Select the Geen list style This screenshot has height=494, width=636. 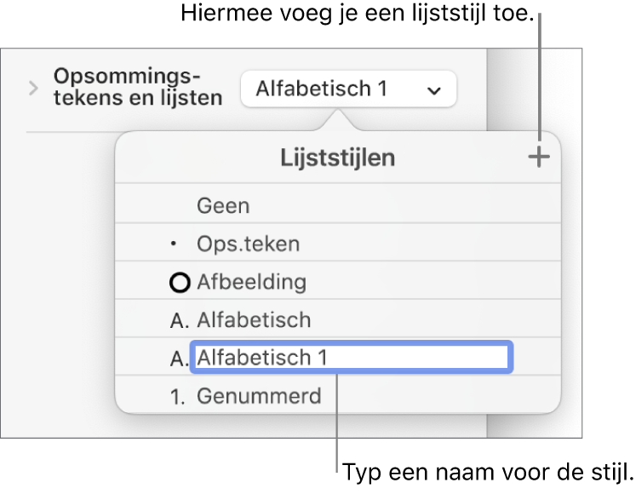click(x=224, y=205)
